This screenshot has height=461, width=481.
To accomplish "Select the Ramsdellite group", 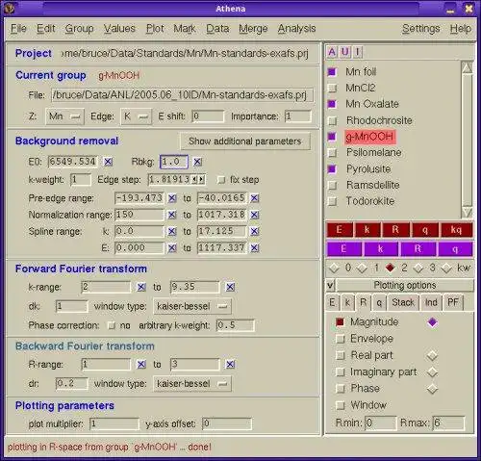I will pos(373,185).
